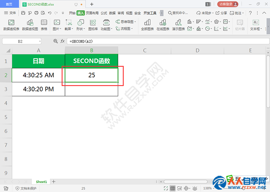Click the 分享 share button

tap(221, 13)
